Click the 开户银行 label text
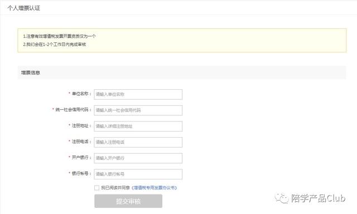Viewport: 357px width, 214px height. [80, 157]
